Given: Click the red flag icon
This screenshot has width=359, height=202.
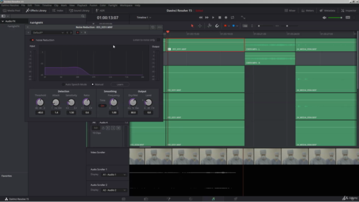Looking at the screenshot, I should coord(225,26).
